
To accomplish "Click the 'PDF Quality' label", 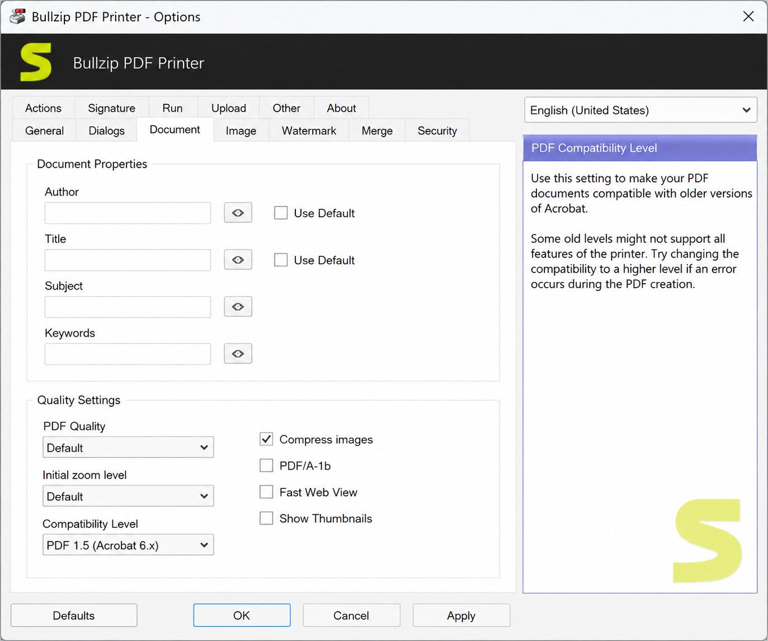I will tap(74, 426).
